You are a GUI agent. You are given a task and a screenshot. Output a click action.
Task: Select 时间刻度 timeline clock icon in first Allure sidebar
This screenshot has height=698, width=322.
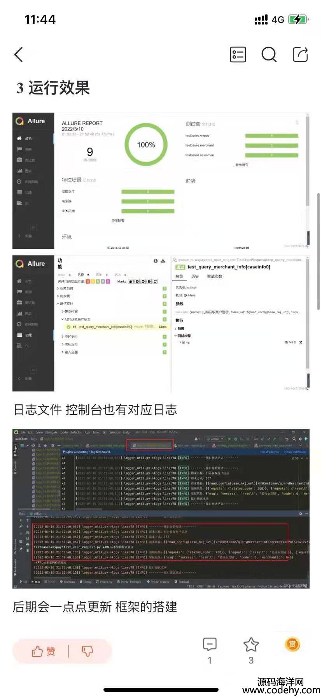pos(19,182)
